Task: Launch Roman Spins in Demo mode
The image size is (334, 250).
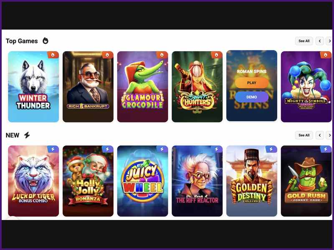Action: pyautogui.click(x=252, y=97)
